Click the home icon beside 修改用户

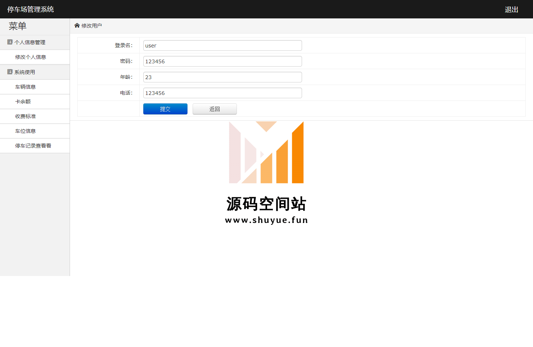coord(77,25)
